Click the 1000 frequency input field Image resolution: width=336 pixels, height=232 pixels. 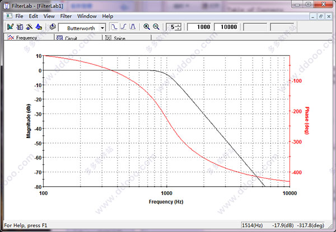pyautogui.click(x=199, y=27)
